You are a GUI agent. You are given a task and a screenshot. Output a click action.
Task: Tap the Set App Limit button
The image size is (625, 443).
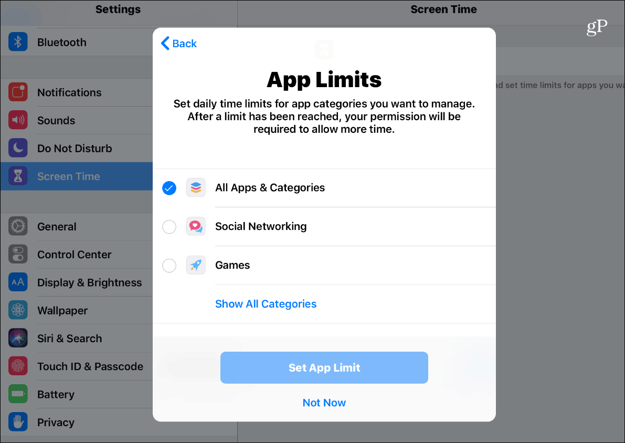(324, 367)
